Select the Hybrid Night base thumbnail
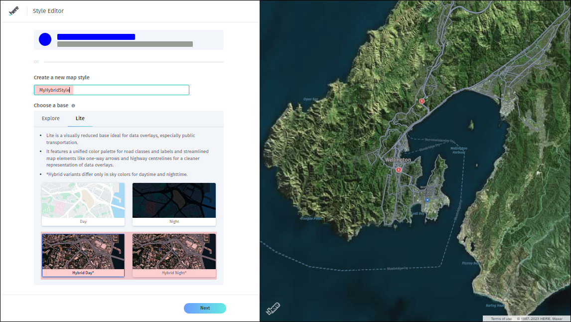The width and height of the screenshot is (571, 322). (174, 255)
